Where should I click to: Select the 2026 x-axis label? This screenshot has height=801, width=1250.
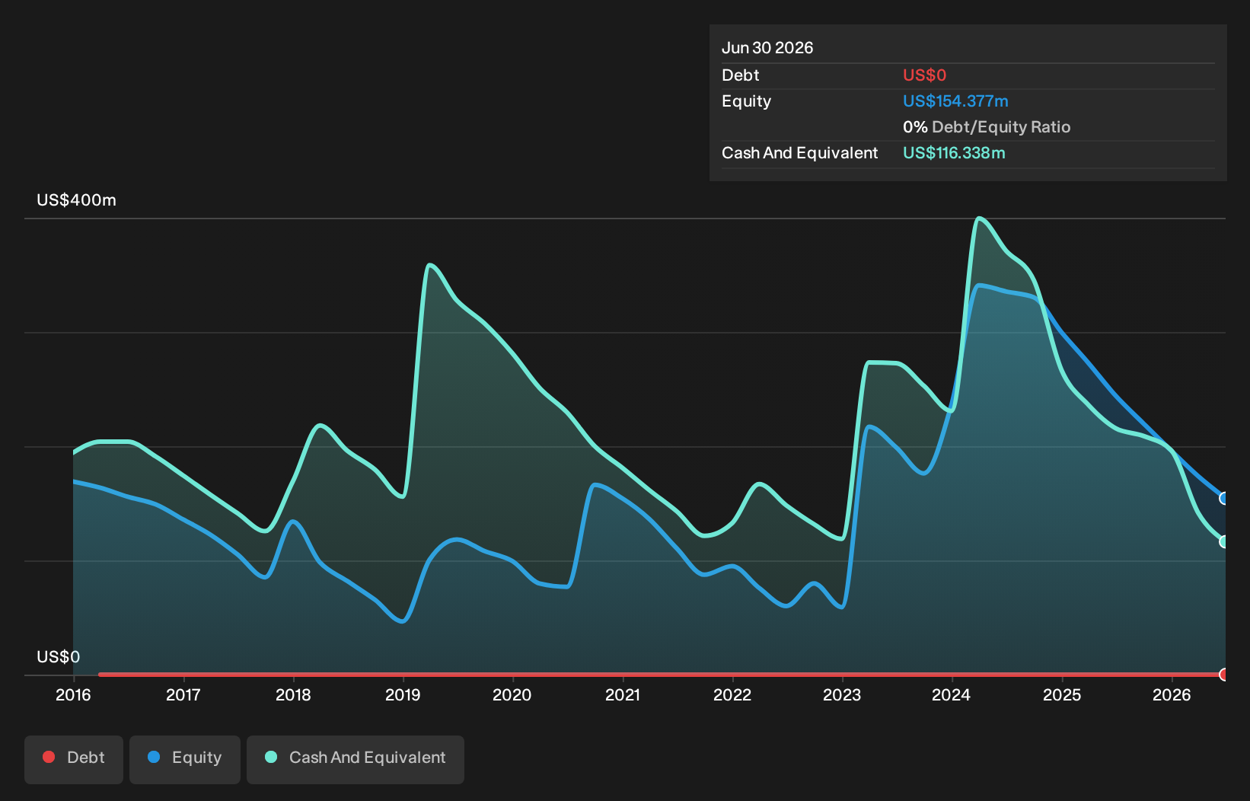tap(1172, 695)
